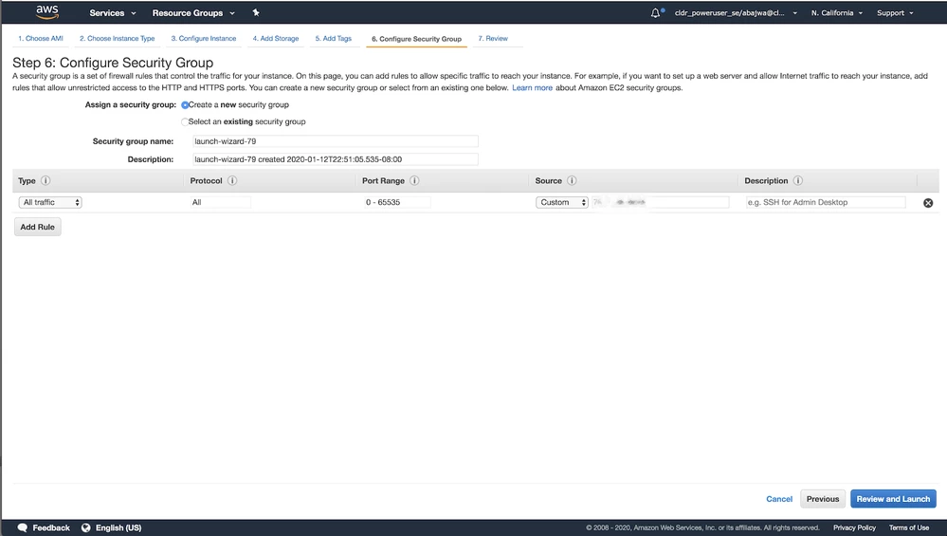Open the Terms of Use link
Screen dimensions: 947x536
(x=909, y=527)
